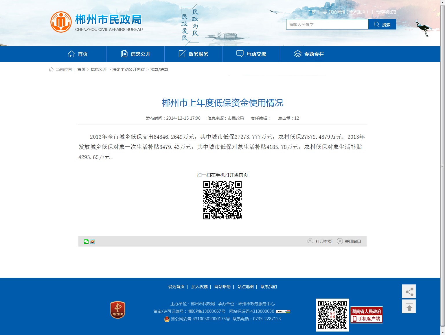Click the 主办单位：郴州市民政局 footer text
This screenshot has height=335, width=445.
(x=193, y=304)
